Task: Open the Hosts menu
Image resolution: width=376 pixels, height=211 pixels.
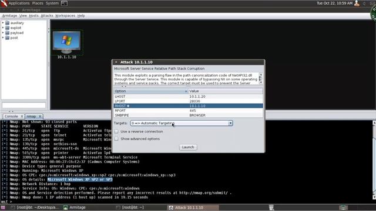Action: point(33,16)
